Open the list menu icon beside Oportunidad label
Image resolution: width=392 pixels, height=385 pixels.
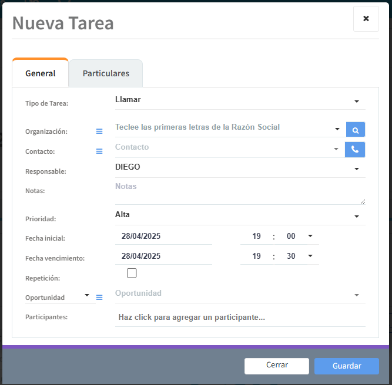click(99, 298)
